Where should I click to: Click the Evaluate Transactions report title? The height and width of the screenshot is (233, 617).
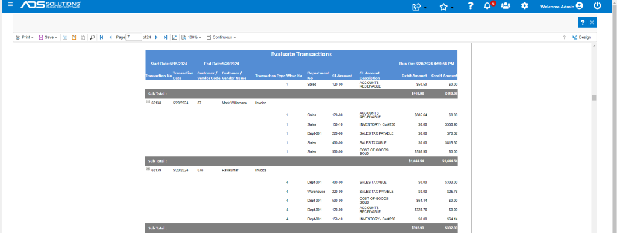pos(301,54)
